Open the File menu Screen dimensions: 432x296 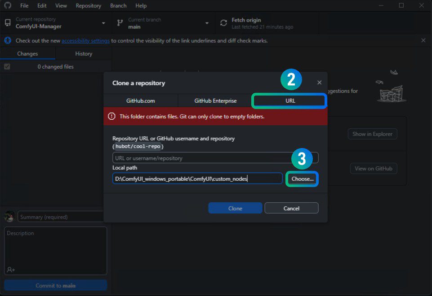pyautogui.click(x=24, y=5)
